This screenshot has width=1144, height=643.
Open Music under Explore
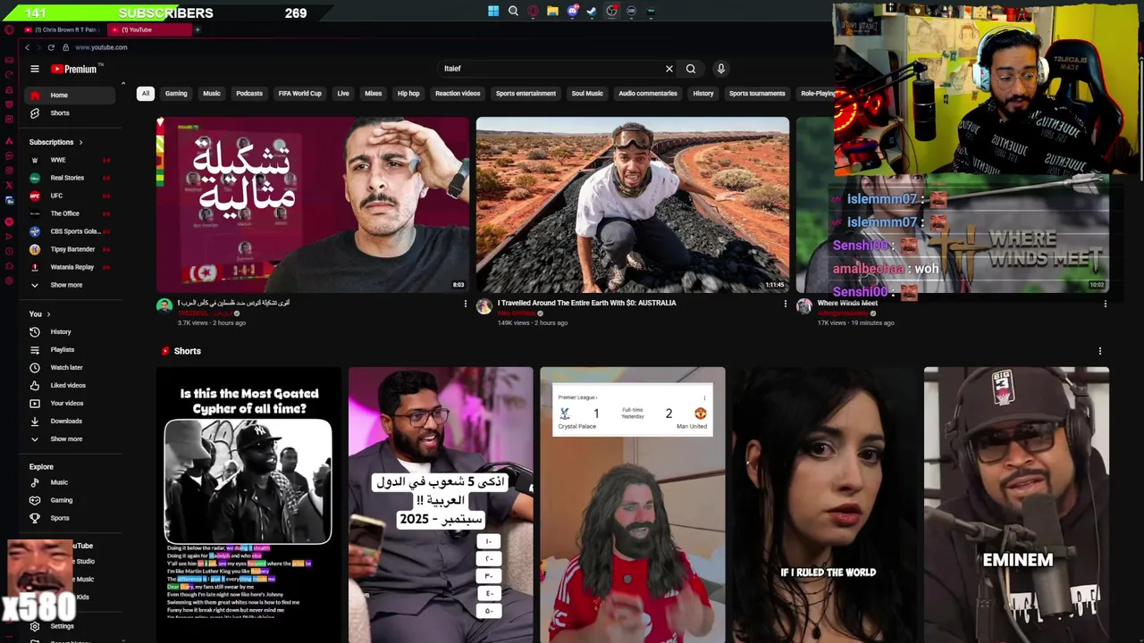pos(71,482)
